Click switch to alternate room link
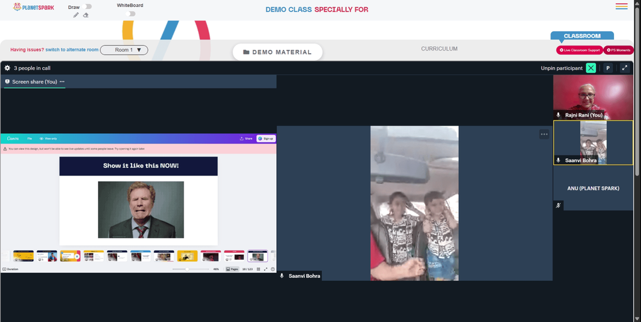This screenshot has width=641, height=322. (72, 50)
